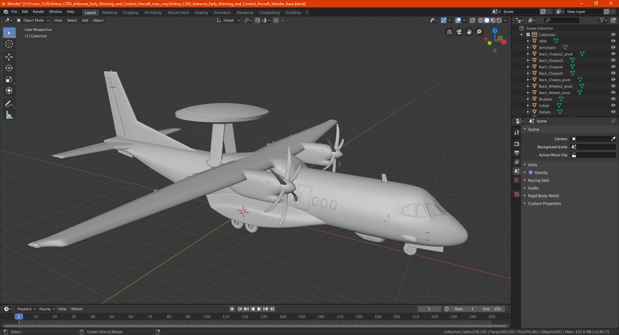
Task: Switch to wireframe viewport shading
Action: click(x=481, y=20)
